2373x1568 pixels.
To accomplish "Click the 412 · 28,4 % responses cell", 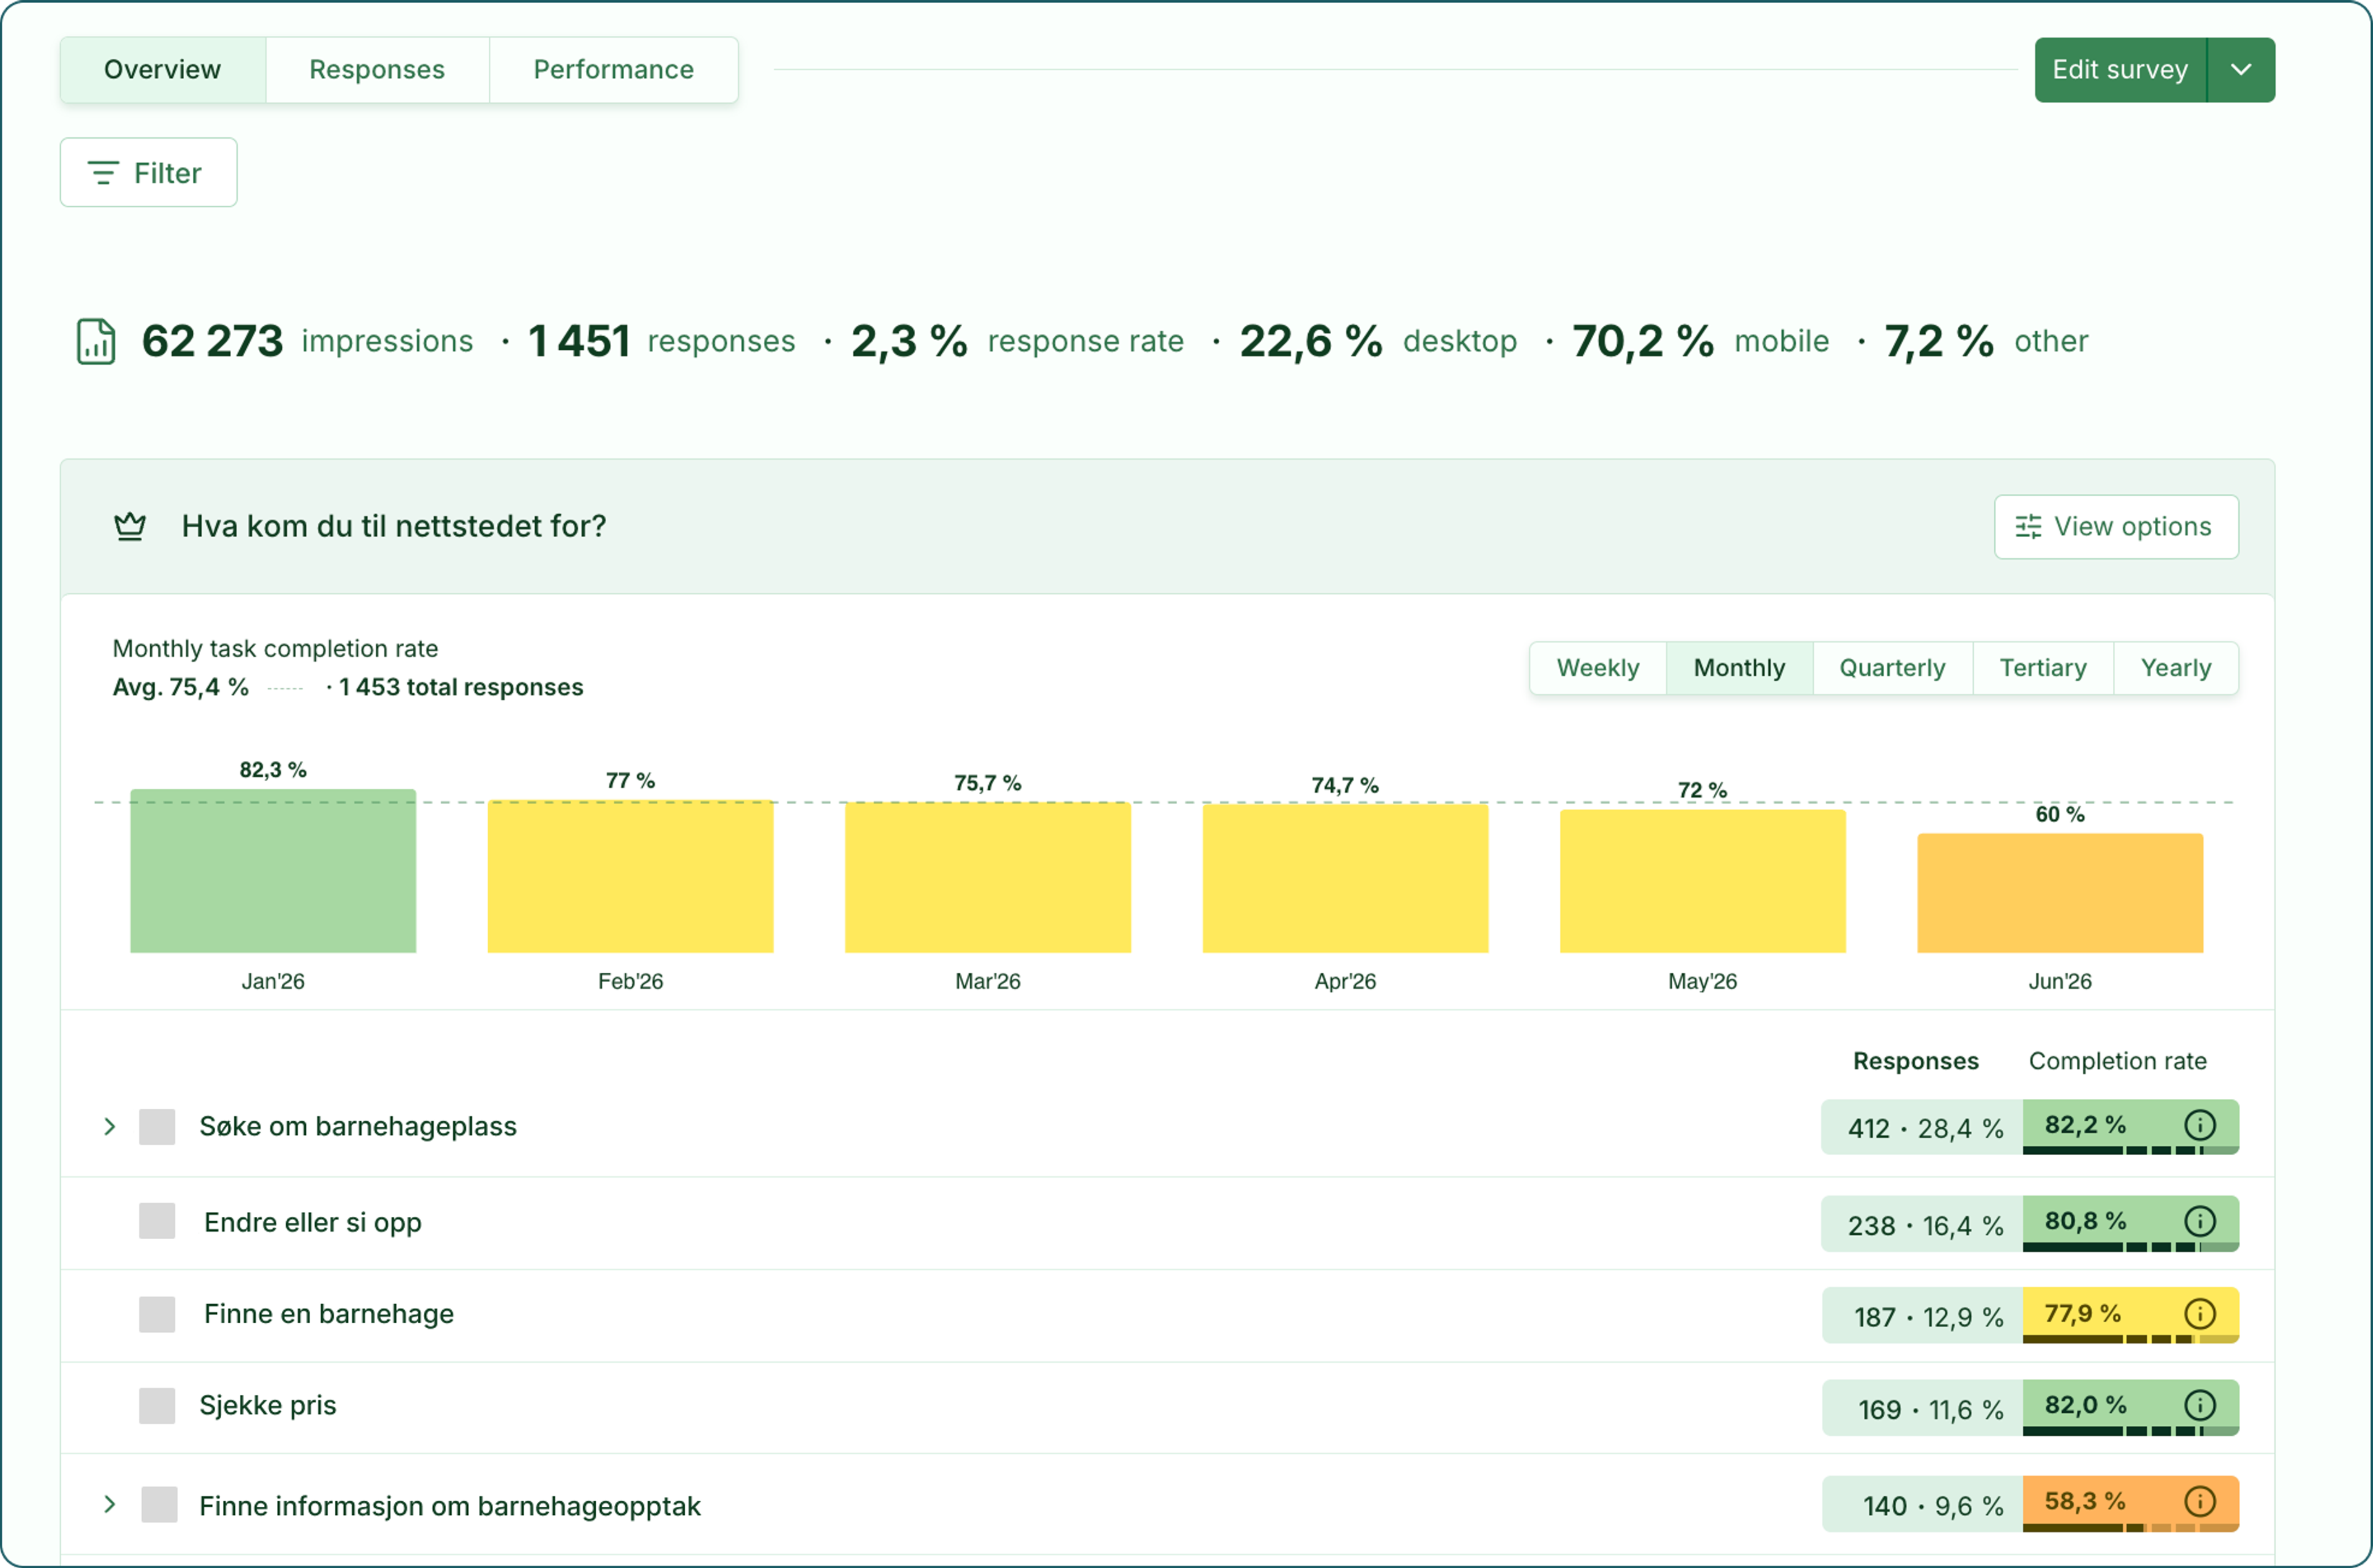I will point(1923,1127).
